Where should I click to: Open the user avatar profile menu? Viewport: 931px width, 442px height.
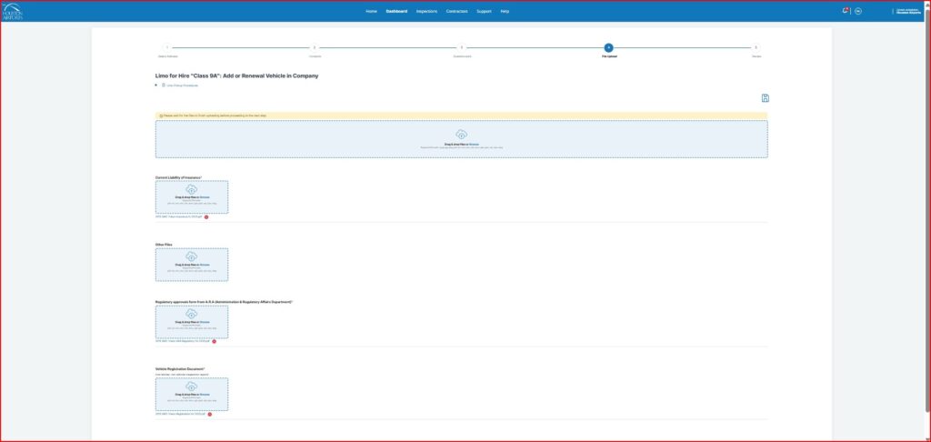(858, 11)
